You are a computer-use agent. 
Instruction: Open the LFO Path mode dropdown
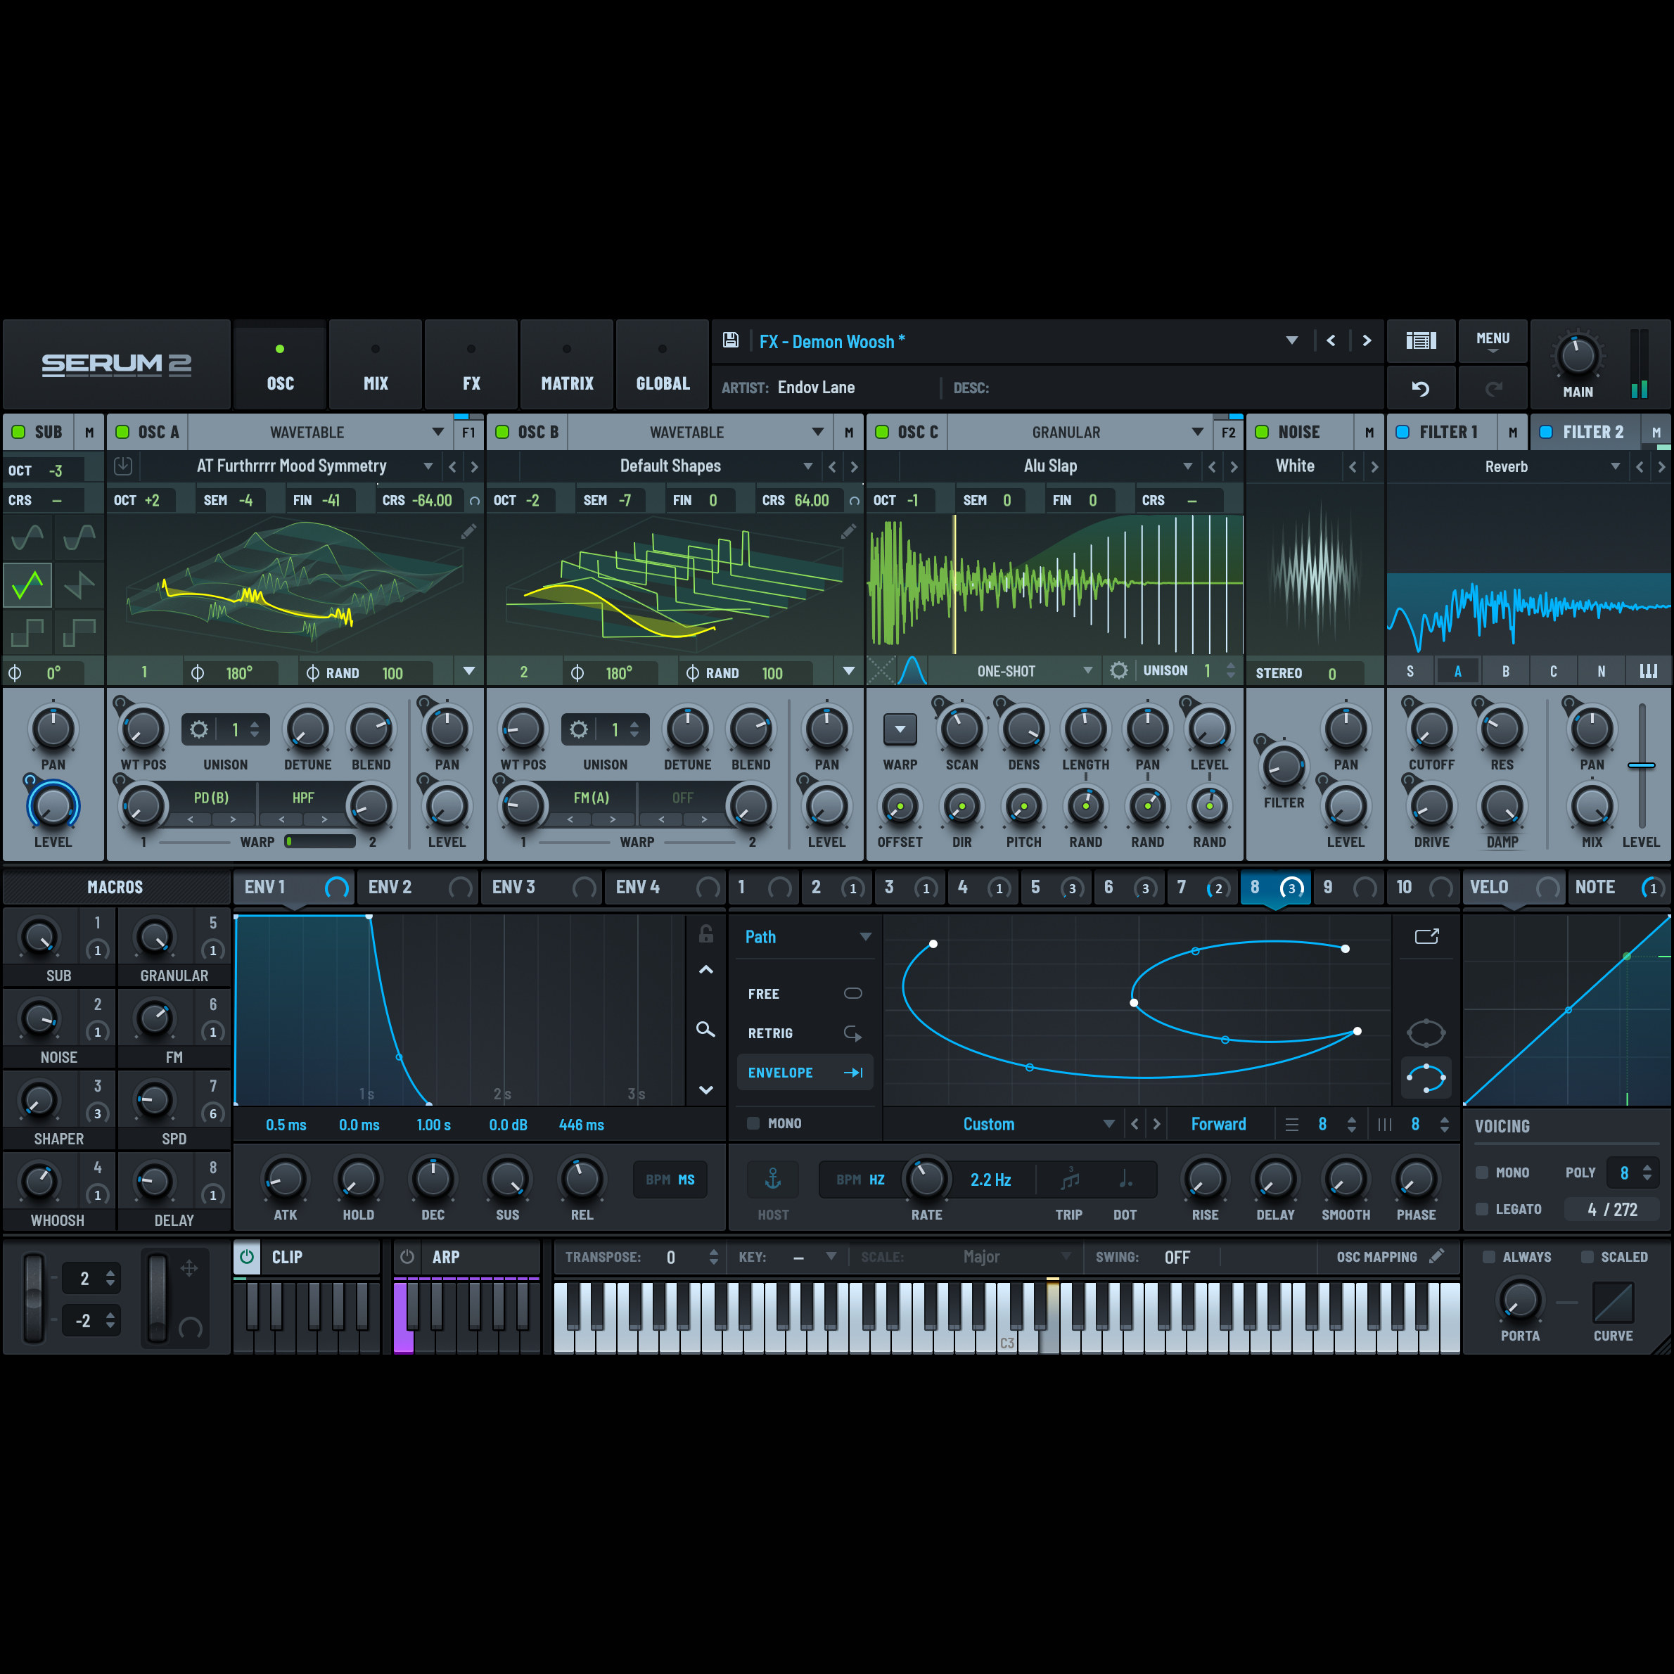coord(864,937)
